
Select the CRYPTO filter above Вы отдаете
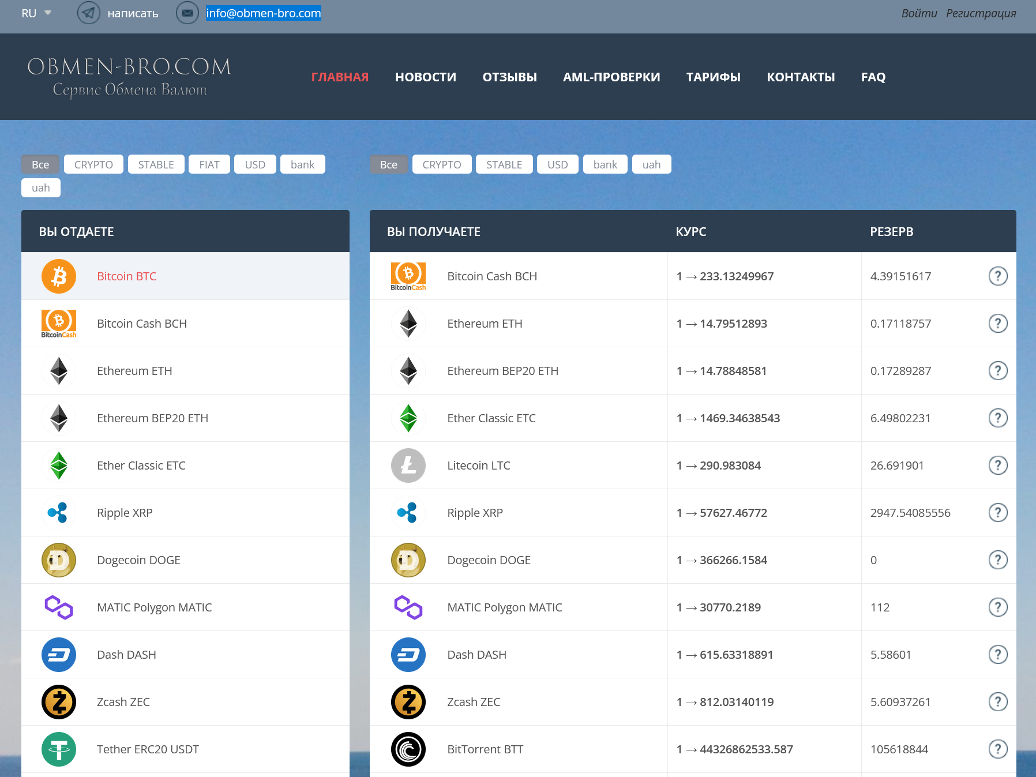[x=93, y=164]
